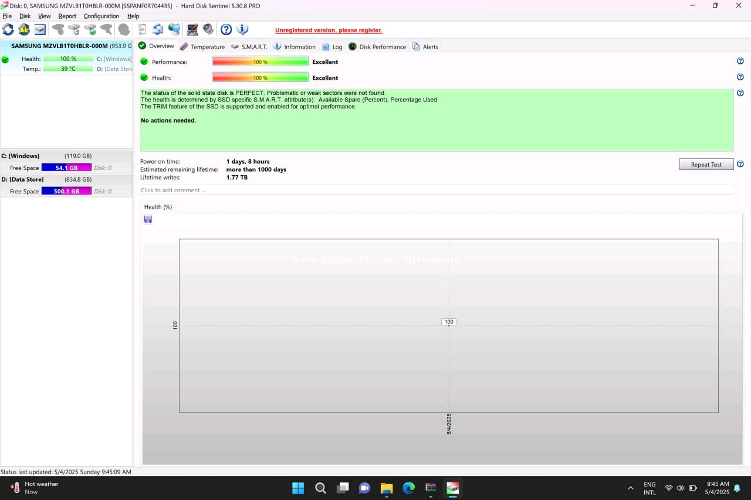This screenshot has height=500, width=751.
Task: Switch to the Alerts tab
Action: tap(425, 46)
